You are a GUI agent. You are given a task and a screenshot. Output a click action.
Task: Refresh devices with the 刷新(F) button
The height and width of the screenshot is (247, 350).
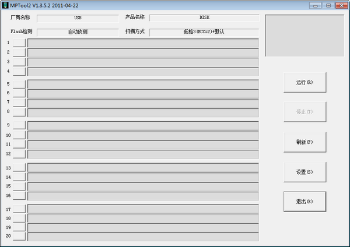304,142
